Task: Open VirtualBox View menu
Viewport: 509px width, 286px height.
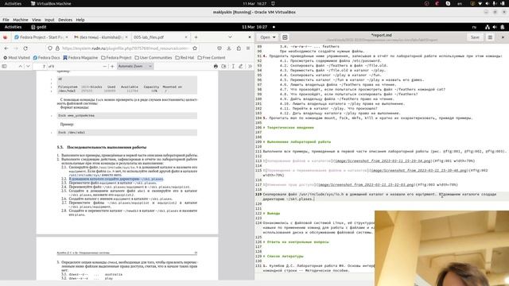Action: point(37,20)
